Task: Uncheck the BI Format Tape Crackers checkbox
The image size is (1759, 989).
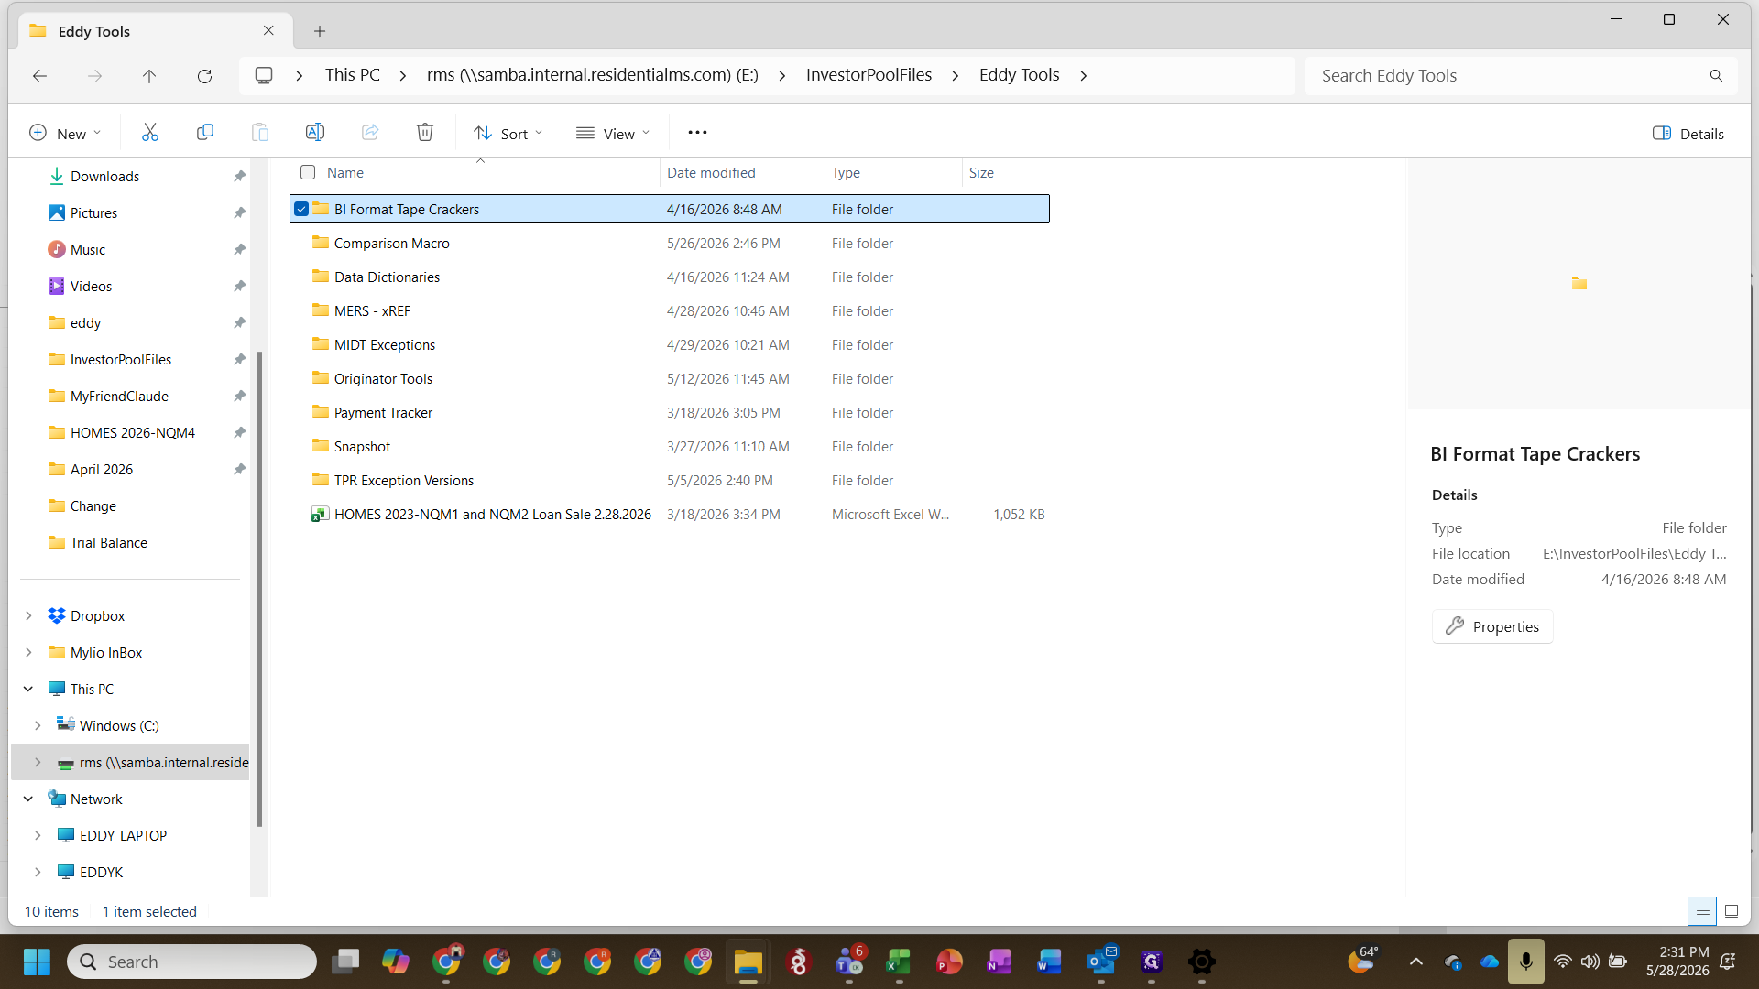Action: 301,209
